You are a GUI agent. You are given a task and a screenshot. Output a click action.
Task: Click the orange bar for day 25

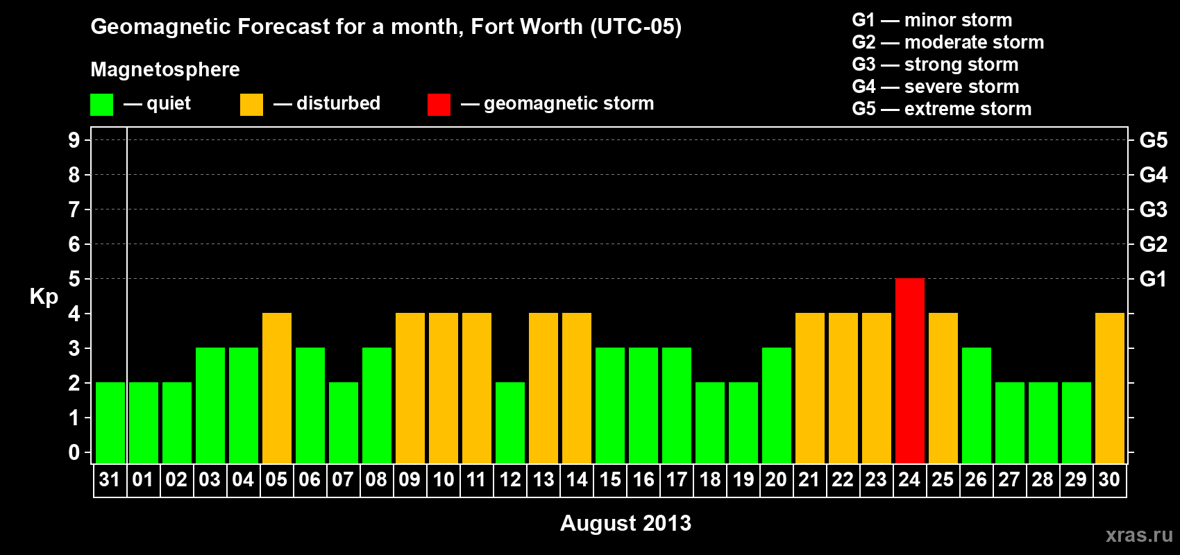click(x=943, y=388)
